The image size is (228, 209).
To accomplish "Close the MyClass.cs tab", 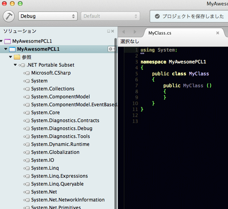I will [218, 33].
